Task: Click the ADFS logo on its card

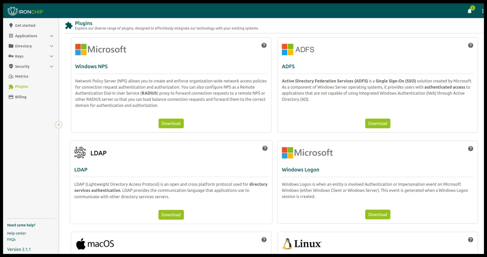Action: pos(298,50)
